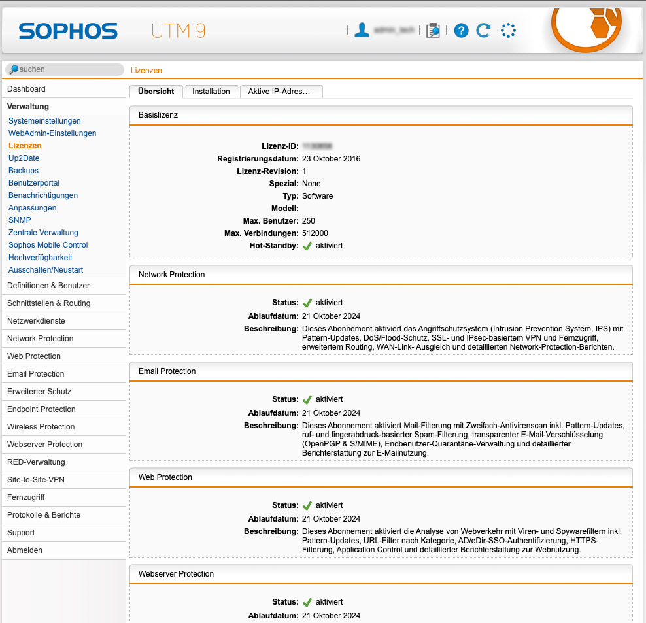The height and width of the screenshot is (623, 646).
Task: Expand Definitionen & Benutzer menu
Action: click(x=63, y=286)
